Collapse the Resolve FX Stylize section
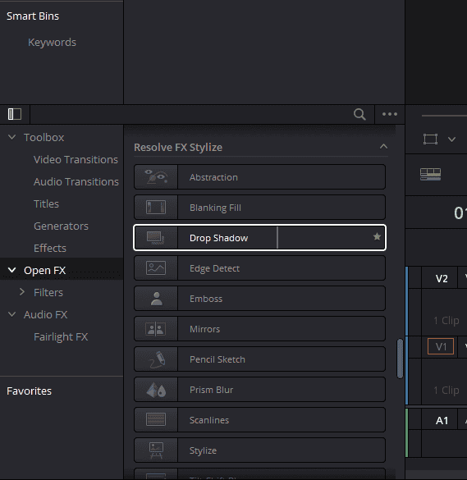467x480 pixels. (x=384, y=146)
